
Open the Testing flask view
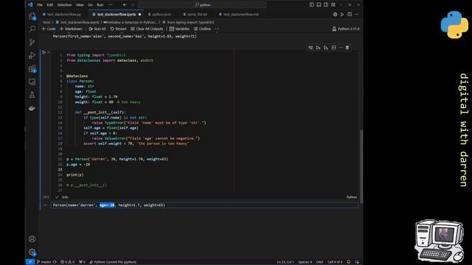click(x=32, y=95)
